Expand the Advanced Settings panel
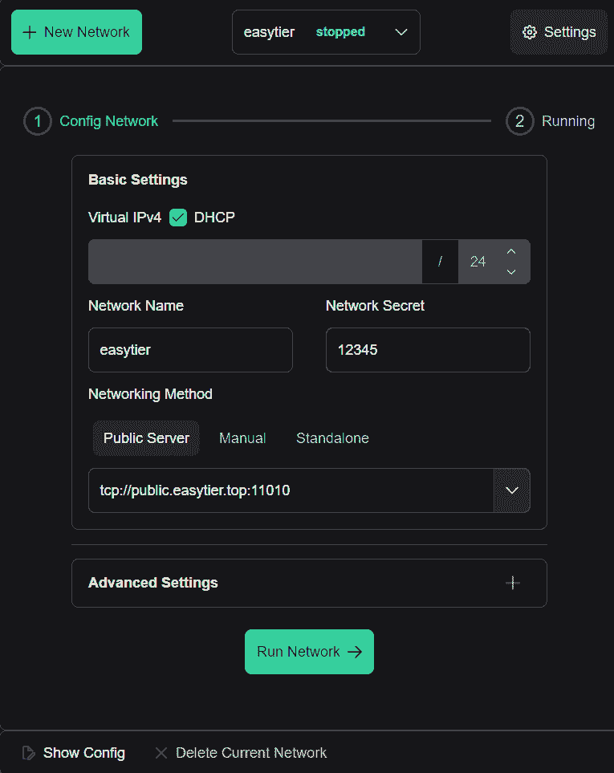The image size is (614, 773). [x=309, y=583]
